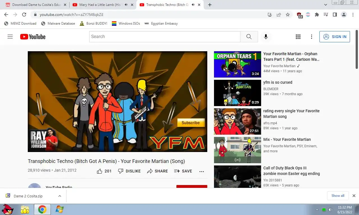Click the yellow Subscribe button in video
The width and height of the screenshot is (359, 215).
[191, 123]
